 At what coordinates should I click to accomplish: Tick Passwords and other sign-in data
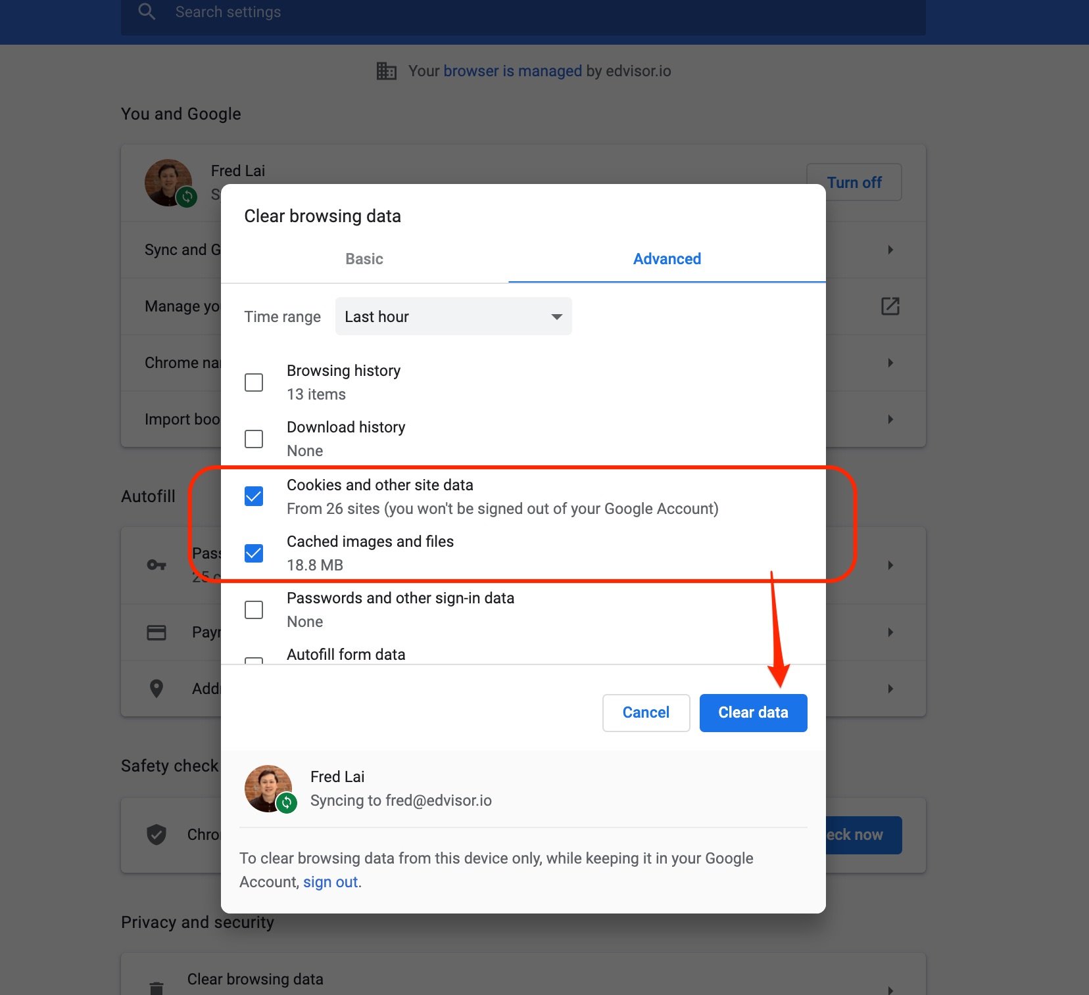[x=254, y=610]
